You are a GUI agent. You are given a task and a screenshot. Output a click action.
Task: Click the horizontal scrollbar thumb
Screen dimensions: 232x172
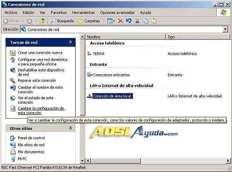pyautogui.click(x=116, y=161)
